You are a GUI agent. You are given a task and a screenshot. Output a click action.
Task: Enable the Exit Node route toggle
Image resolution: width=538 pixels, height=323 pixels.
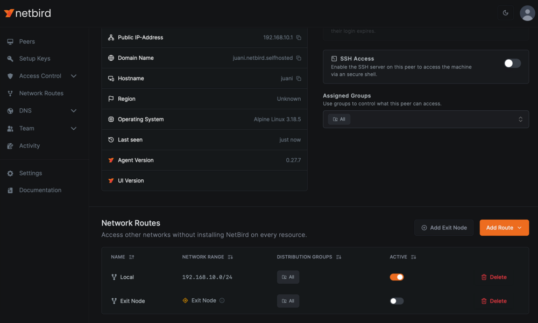tap(397, 301)
